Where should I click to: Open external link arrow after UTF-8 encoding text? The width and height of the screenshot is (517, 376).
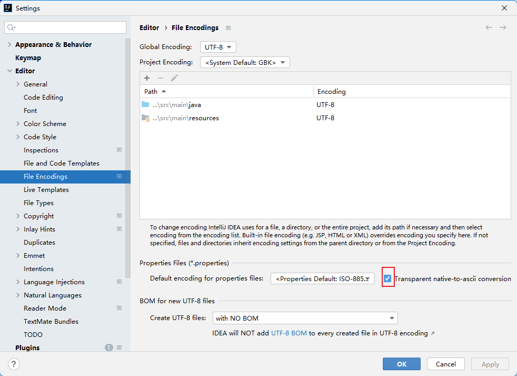[x=433, y=333]
